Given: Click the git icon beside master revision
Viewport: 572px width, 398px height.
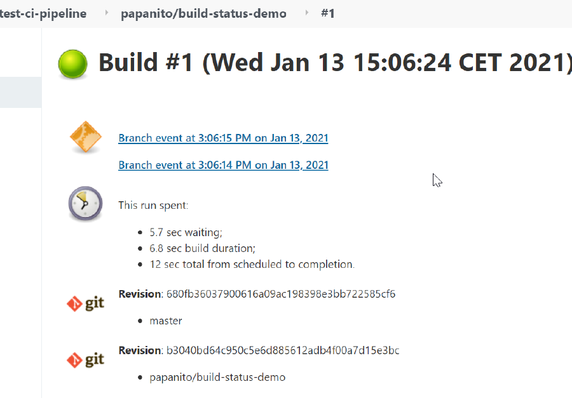Looking at the screenshot, I should coord(85,303).
